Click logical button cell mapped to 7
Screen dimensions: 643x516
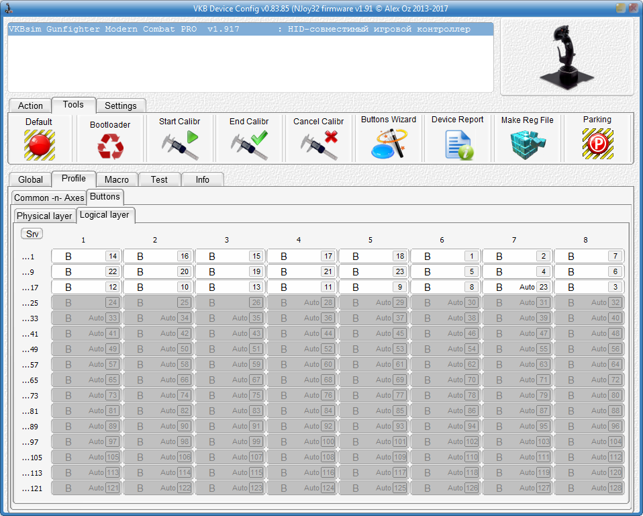click(x=589, y=256)
